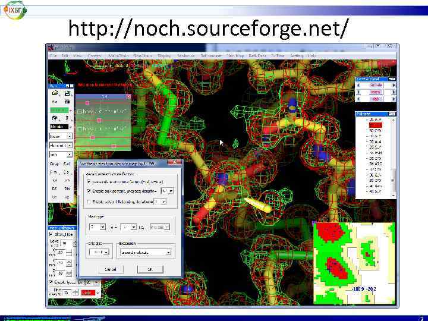Click OK in the electron density map dialog
Image resolution: width=428 pixels, height=321 pixels.
(150, 269)
